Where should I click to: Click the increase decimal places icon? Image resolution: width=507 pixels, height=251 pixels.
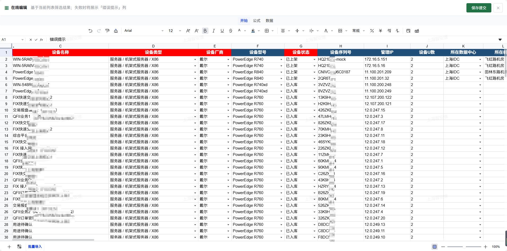pyautogui.click(x=389, y=31)
